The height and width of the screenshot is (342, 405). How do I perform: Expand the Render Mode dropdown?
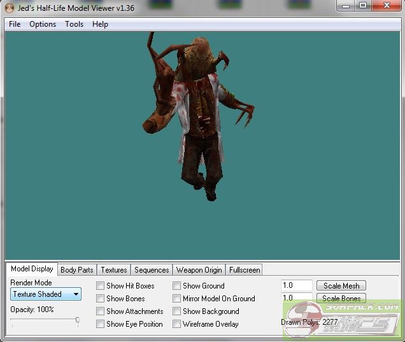coord(46,294)
